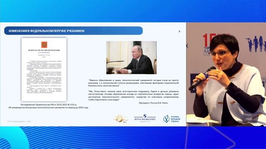266x149 pixels.
Task: Click the quote starting 'Мы, безусловно, окажем'
Action: click(x=134, y=96)
